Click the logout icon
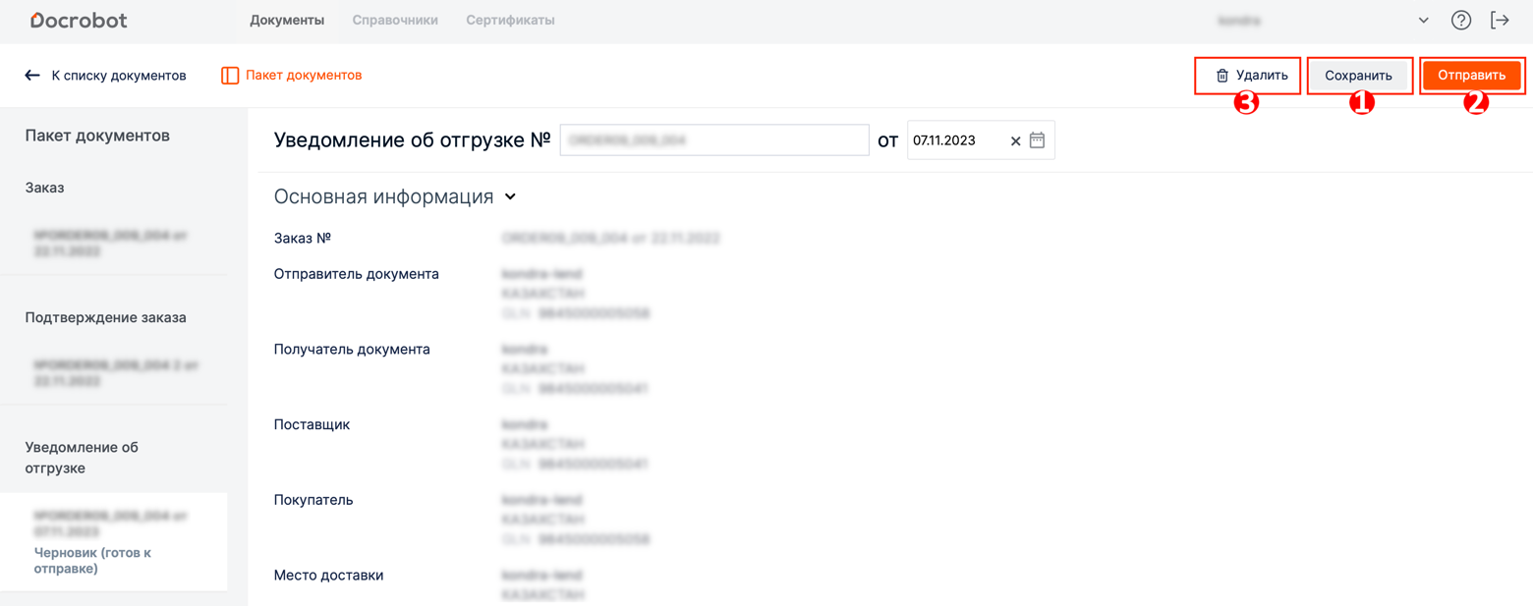 (1500, 20)
